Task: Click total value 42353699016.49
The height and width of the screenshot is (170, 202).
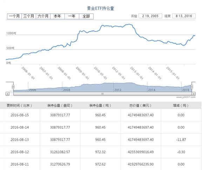Action: click(141, 152)
